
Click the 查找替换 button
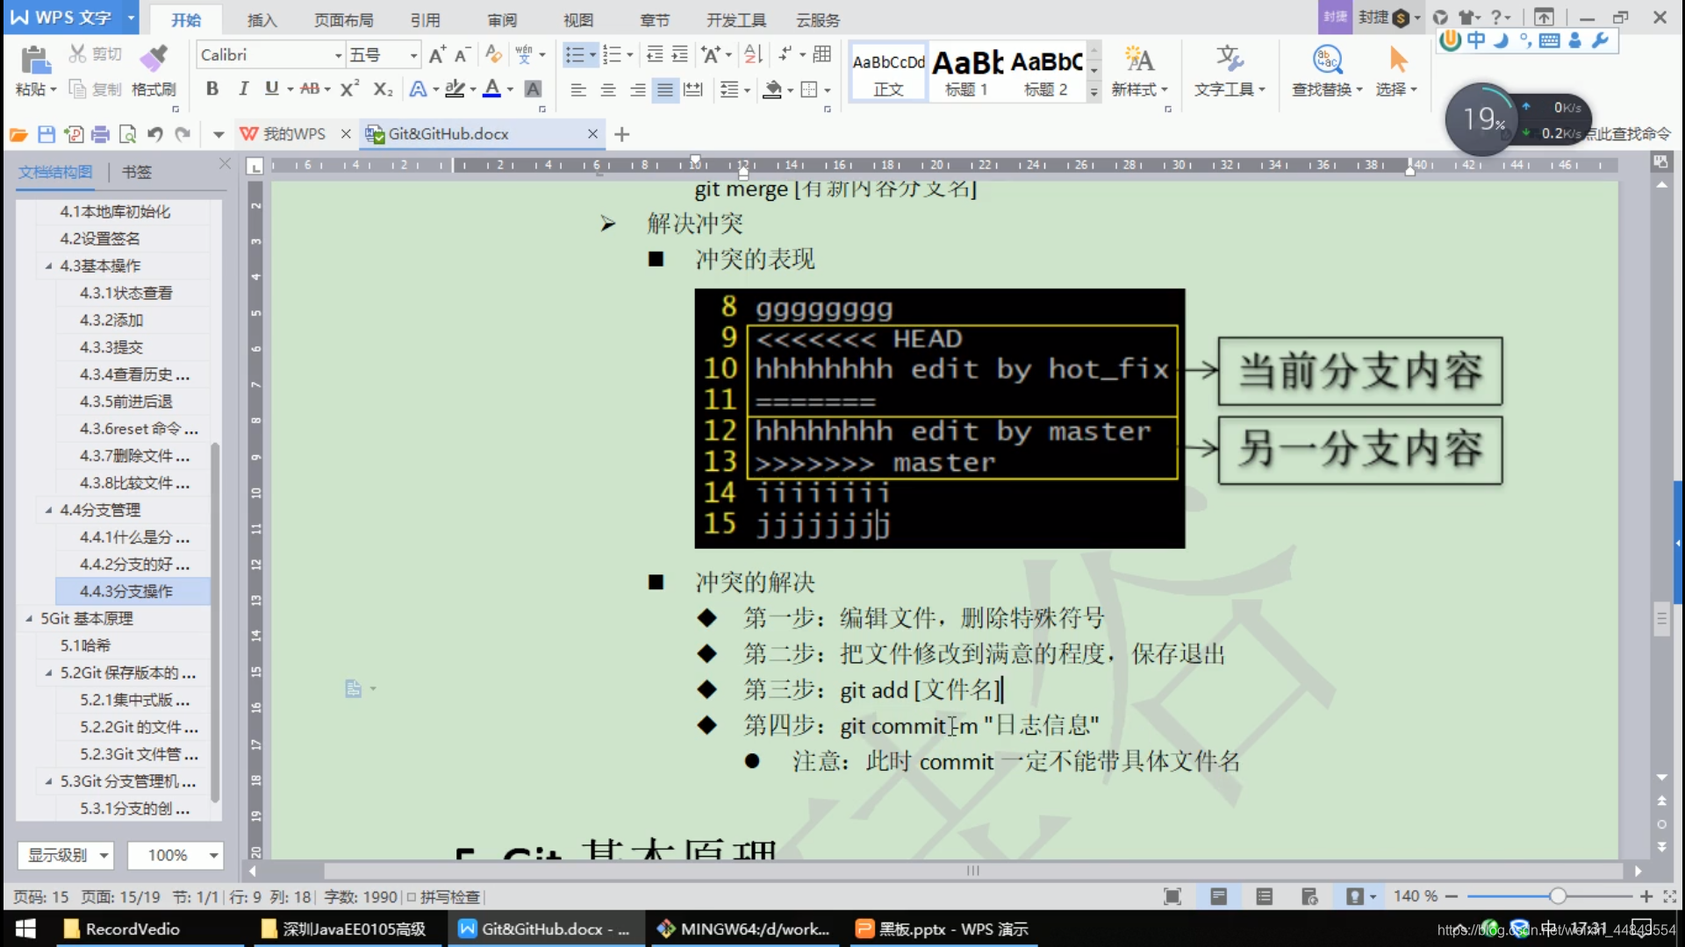(x=1327, y=71)
